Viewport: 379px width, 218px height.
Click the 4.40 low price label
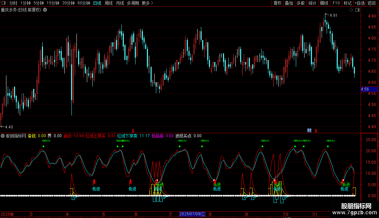pyautogui.click(x=9, y=127)
